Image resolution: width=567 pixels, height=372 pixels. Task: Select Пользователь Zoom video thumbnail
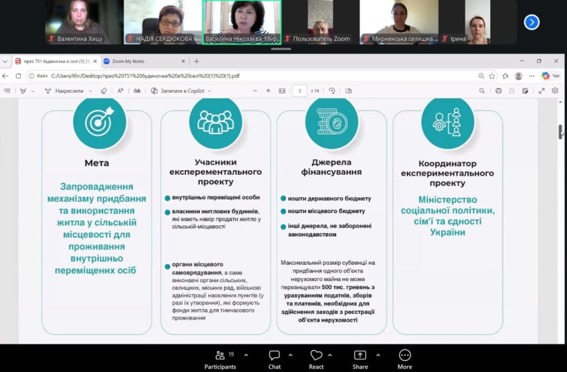(x=320, y=22)
